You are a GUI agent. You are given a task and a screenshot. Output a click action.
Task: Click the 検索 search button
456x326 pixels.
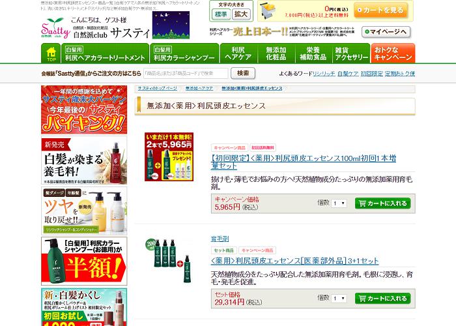tap(243, 73)
